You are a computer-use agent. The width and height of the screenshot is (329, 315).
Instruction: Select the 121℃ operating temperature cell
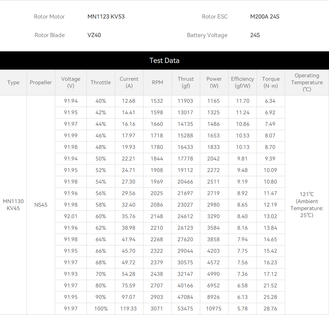pyautogui.click(x=307, y=205)
